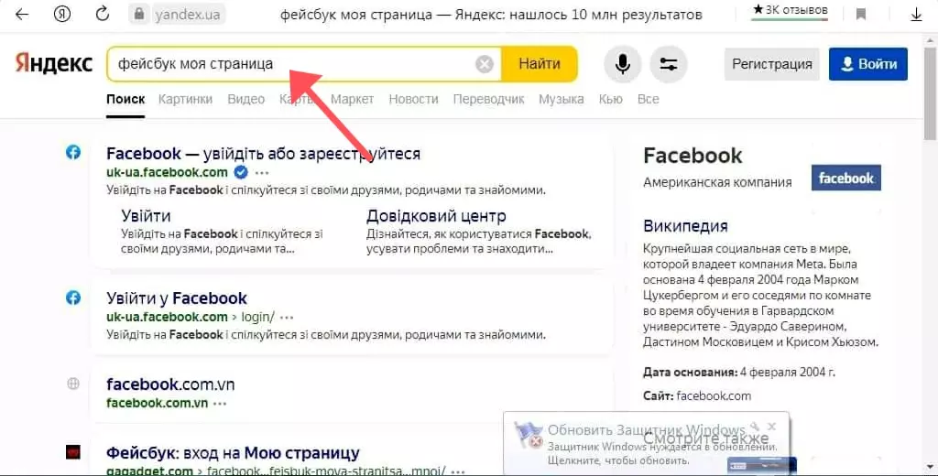Start voice search with the microphone icon

[x=623, y=64]
